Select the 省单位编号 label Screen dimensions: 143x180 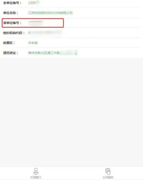[12, 23]
